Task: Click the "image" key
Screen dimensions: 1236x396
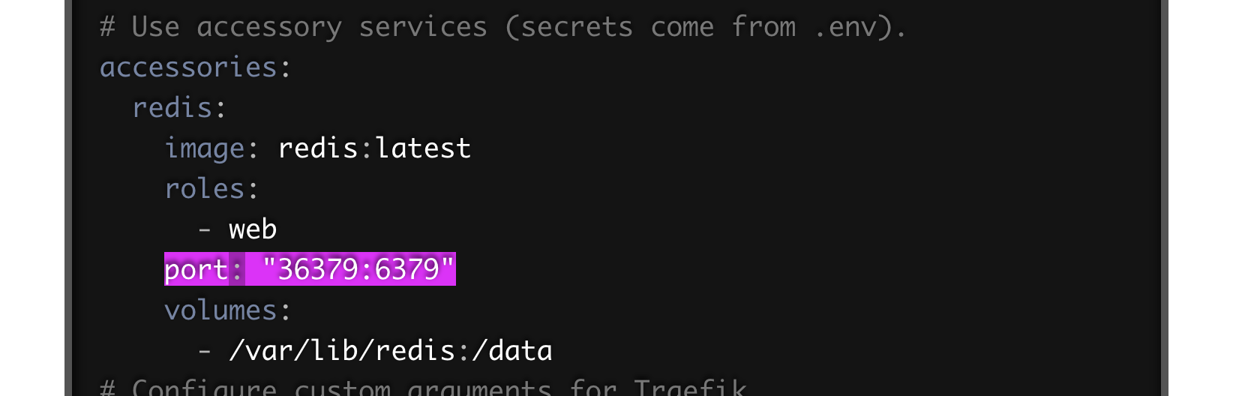Action: [204, 148]
